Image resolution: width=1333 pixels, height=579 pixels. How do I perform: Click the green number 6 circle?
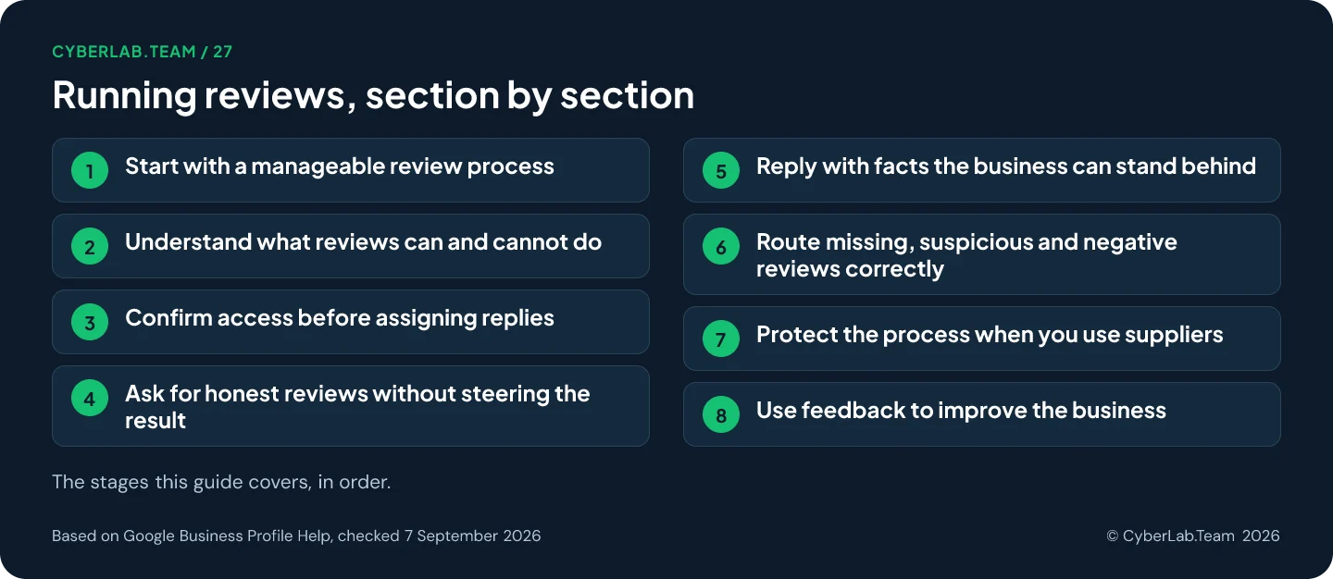[x=721, y=246]
